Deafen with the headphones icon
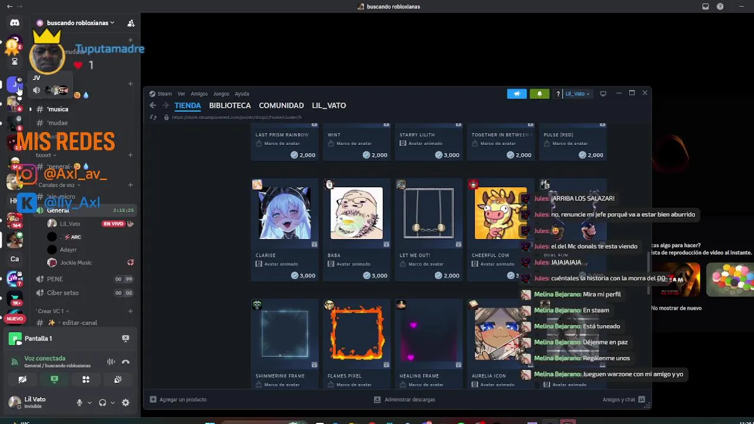 (x=102, y=403)
